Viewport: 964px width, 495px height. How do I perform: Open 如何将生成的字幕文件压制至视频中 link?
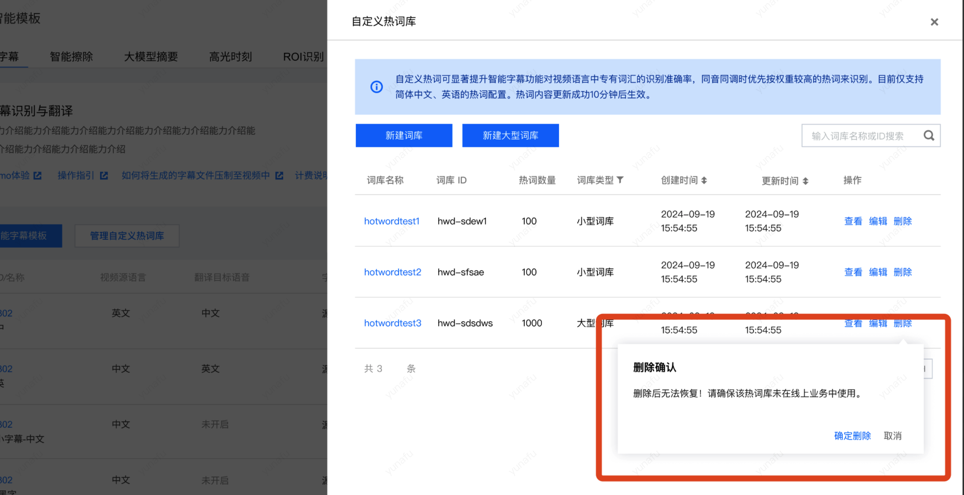(195, 176)
